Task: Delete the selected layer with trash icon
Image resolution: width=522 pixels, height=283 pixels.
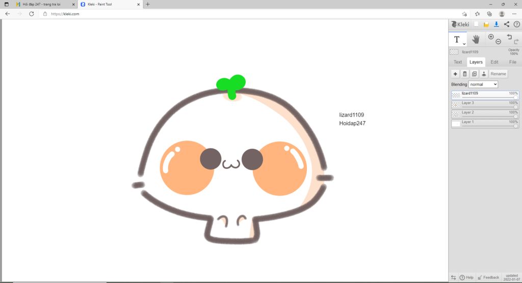Action: click(465, 74)
